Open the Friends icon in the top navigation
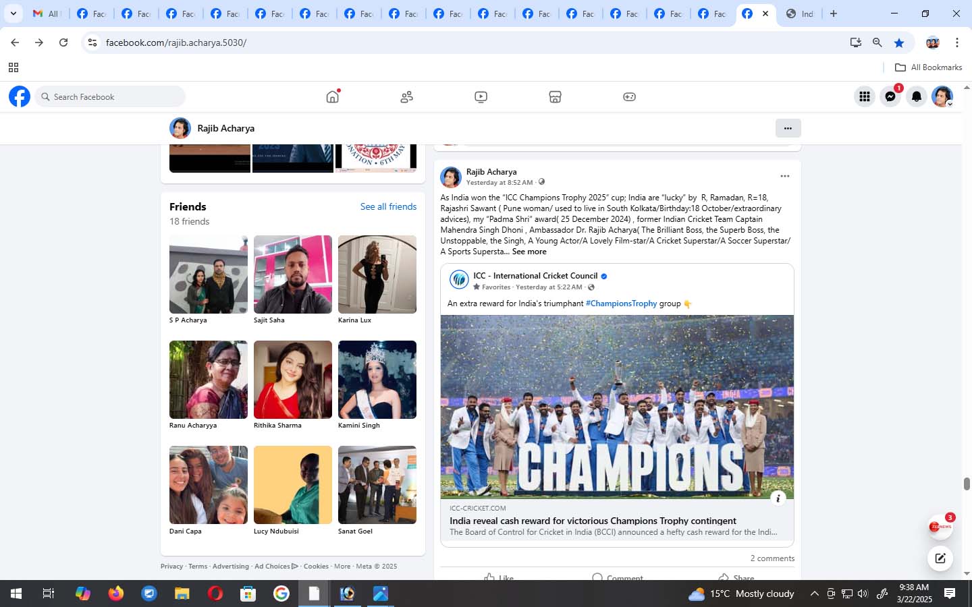The height and width of the screenshot is (607, 972). [x=406, y=97]
